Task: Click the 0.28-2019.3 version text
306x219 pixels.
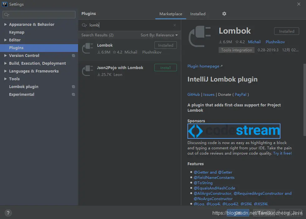Action: click(268, 50)
